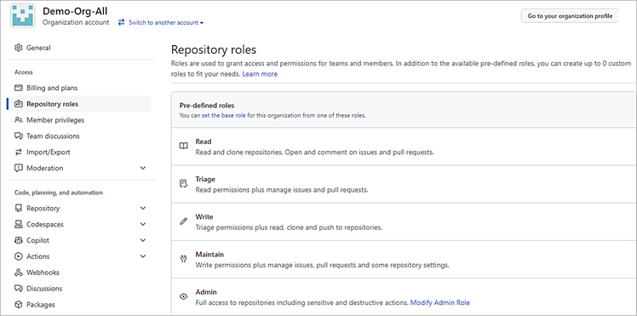
Task: Open the Learn more link
Action: pyautogui.click(x=260, y=74)
